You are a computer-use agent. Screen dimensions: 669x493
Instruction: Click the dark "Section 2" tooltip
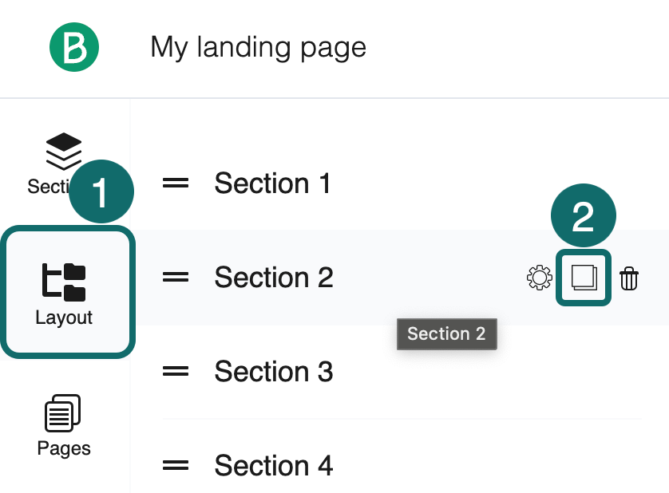(x=446, y=333)
